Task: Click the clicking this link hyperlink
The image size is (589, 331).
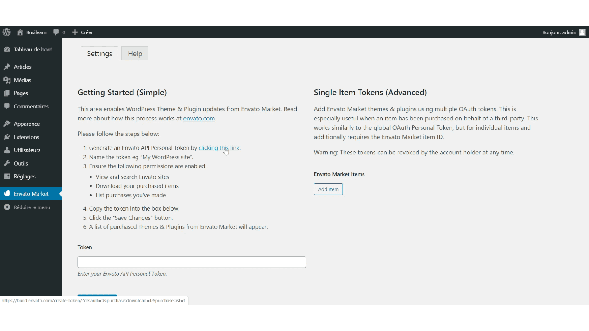Action: [218, 147]
